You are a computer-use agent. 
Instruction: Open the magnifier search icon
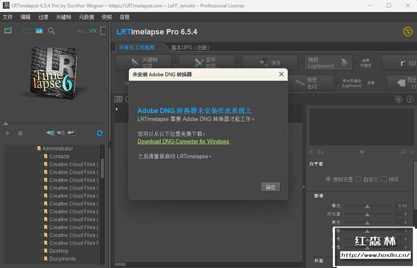pyautogui.click(x=51, y=31)
